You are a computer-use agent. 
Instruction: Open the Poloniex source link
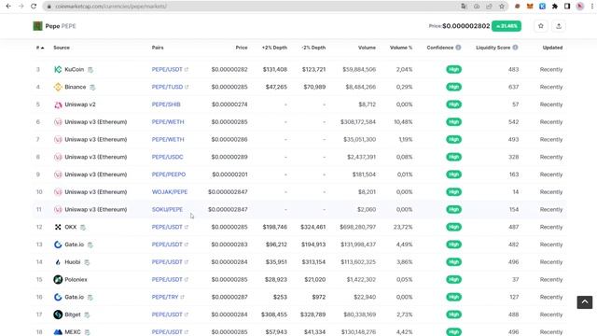point(76,280)
